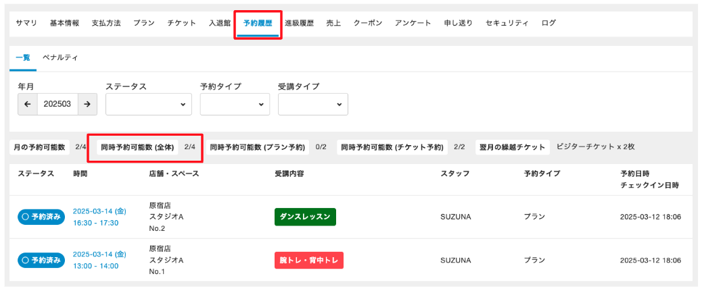This screenshot has width=702, height=291.
Task: Open the 受講タイプ dropdown
Action: 312,105
